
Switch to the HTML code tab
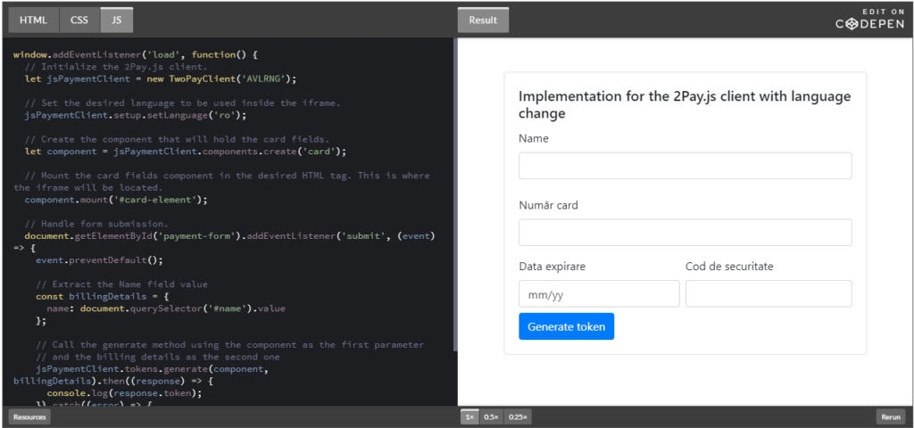tap(34, 20)
